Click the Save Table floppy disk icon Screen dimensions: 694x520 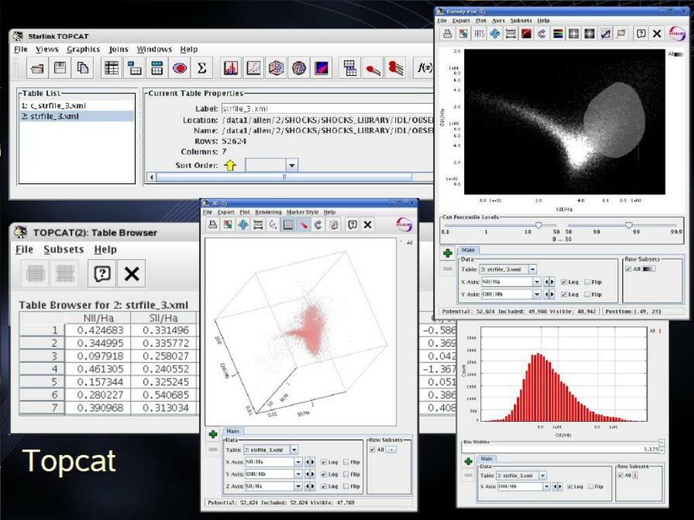point(60,68)
